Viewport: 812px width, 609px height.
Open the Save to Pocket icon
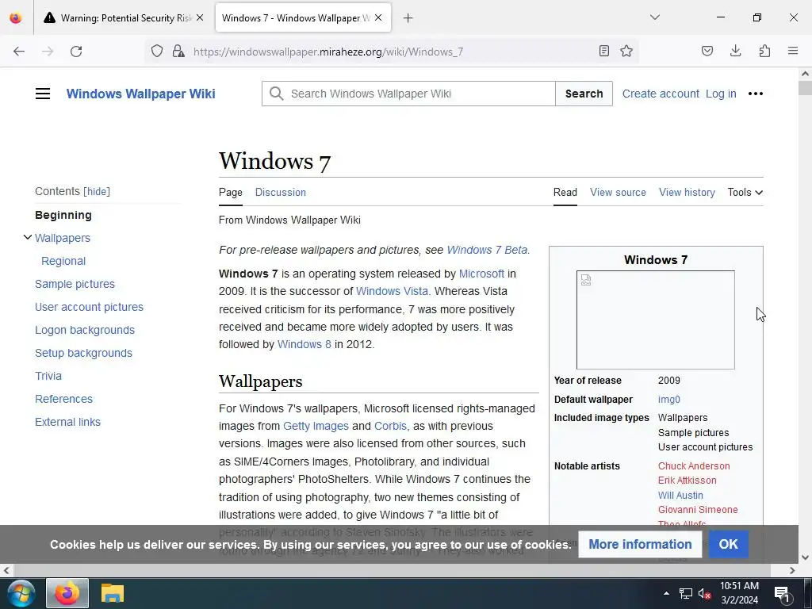pyautogui.click(x=707, y=51)
